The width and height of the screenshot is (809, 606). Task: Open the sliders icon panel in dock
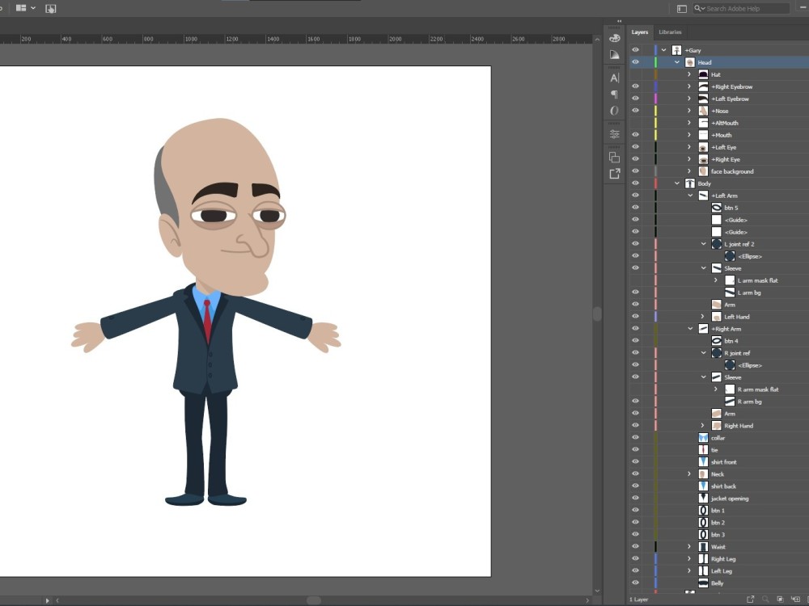(614, 134)
